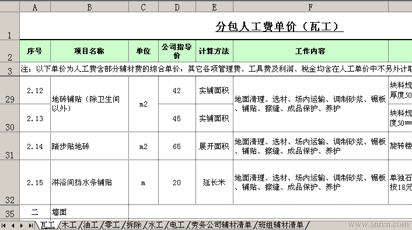412x230 pixels.
Task: Click the 展开面积 cell
Action: [214, 146]
